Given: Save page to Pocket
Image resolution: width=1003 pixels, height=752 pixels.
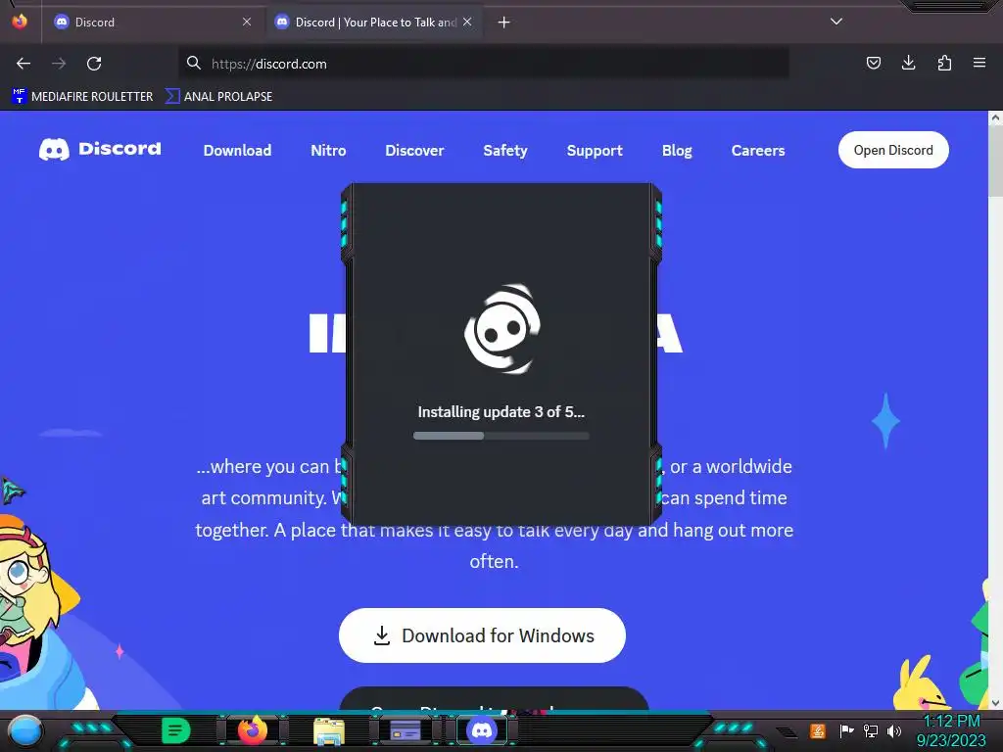Looking at the screenshot, I should (x=874, y=63).
